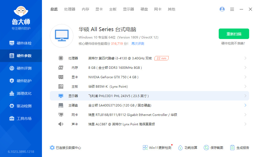Open 清理优化 sidebar item
The width and height of the screenshot is (257, 157).
click(x=21, y=93)
